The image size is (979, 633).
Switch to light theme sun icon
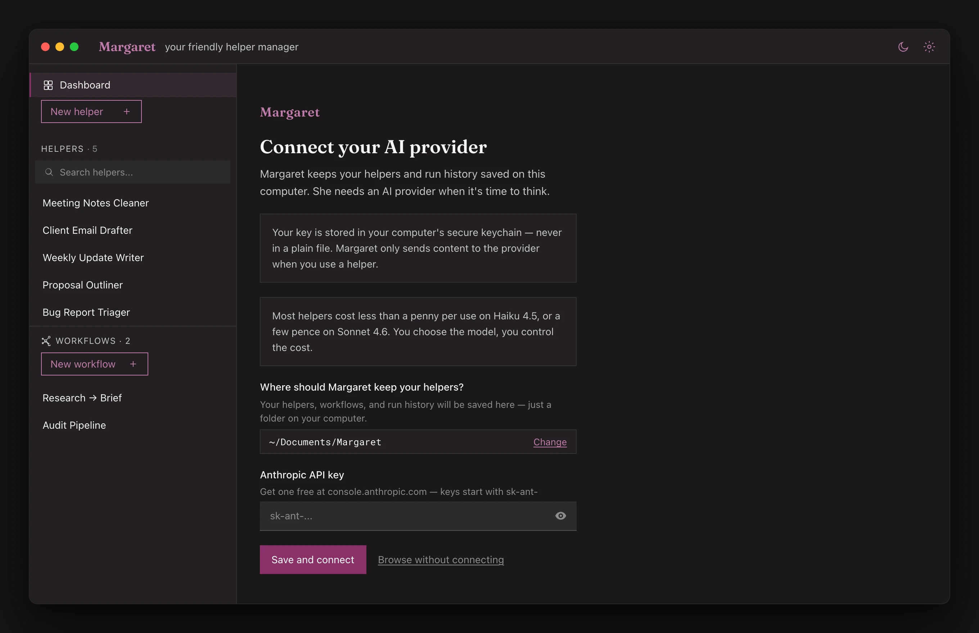(x=929, y=47)
